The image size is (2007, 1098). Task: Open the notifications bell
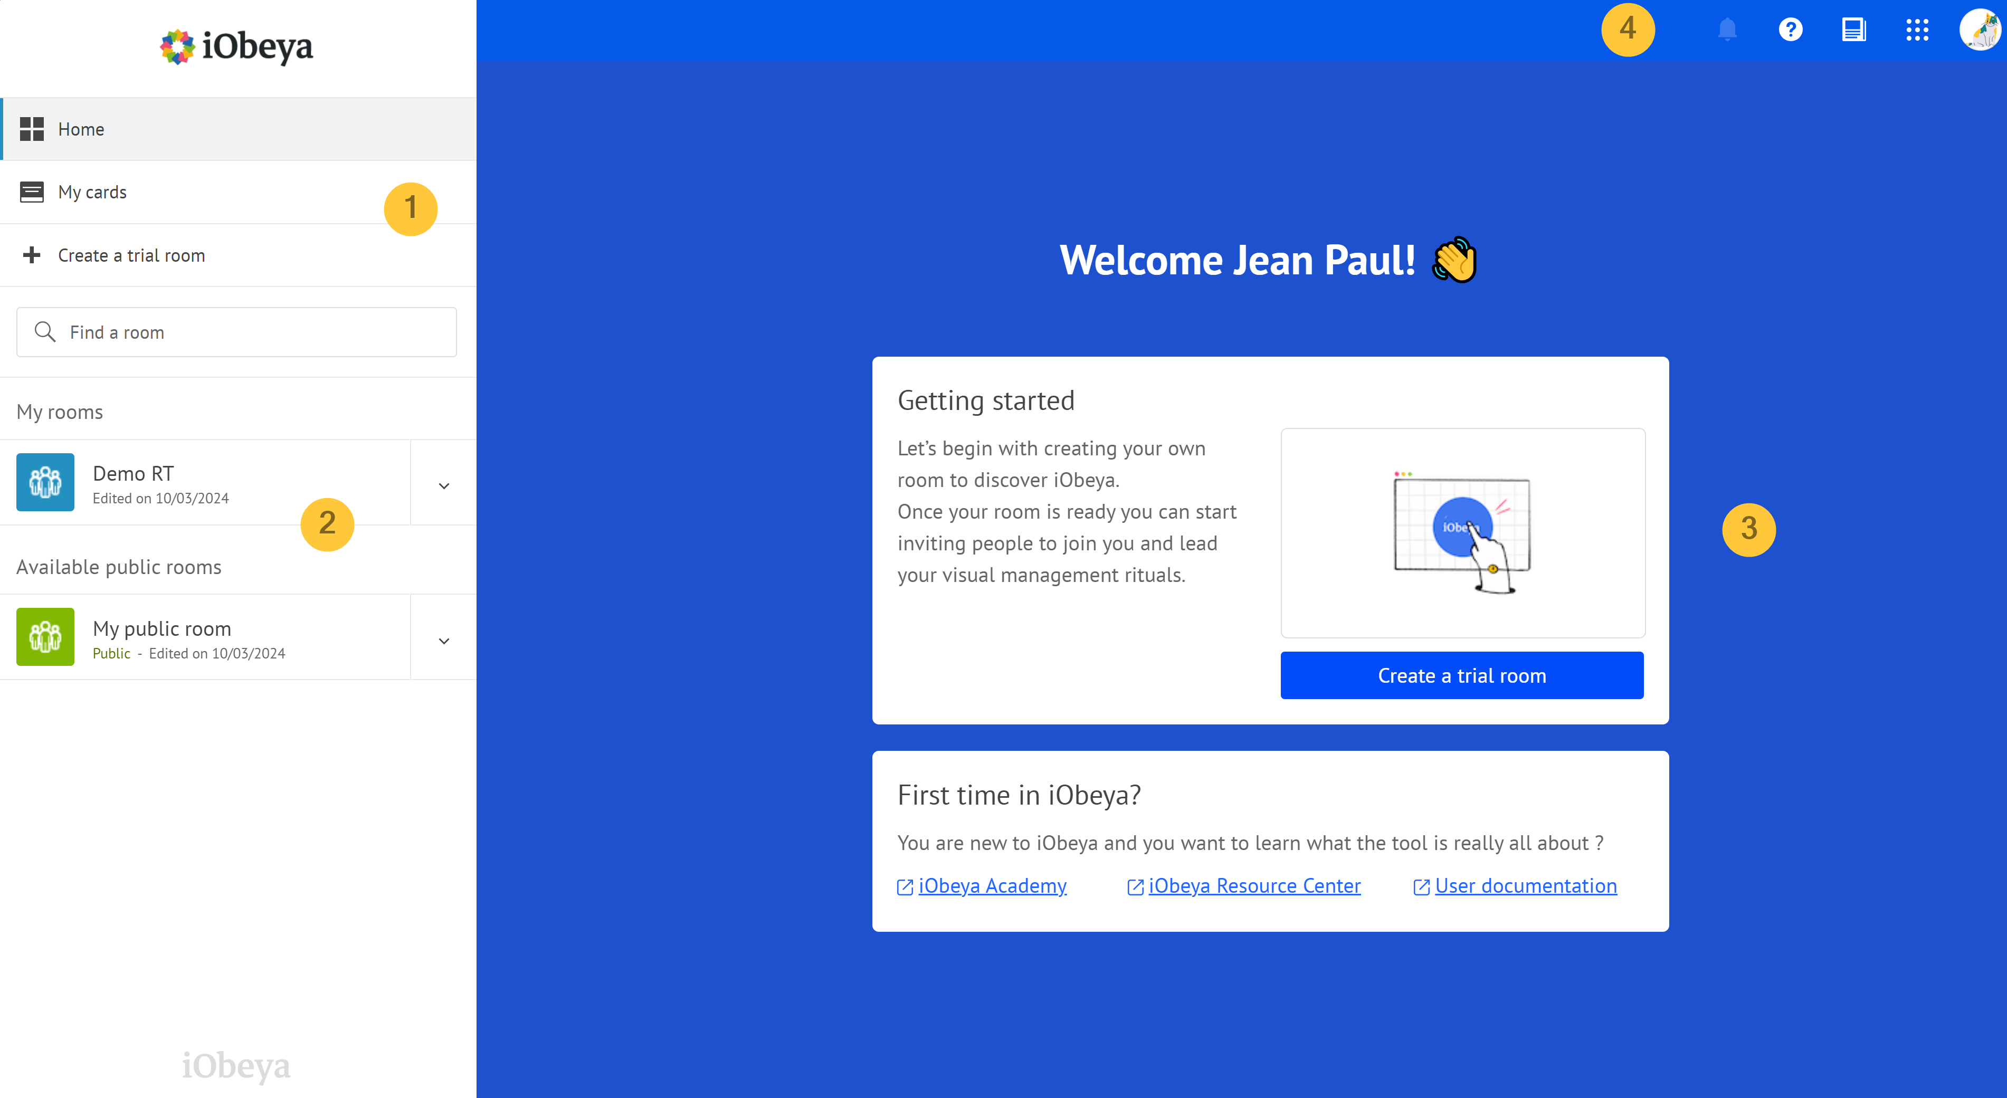point(1727,30)
